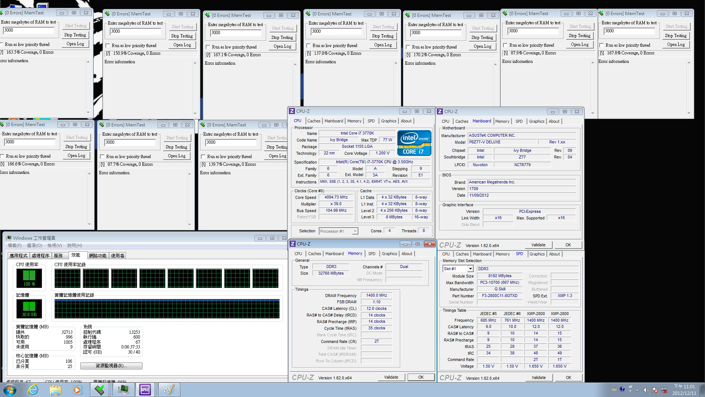Show hidden tray icons arrow
This screenshot has width=705, height=397.
coord(637,390)
